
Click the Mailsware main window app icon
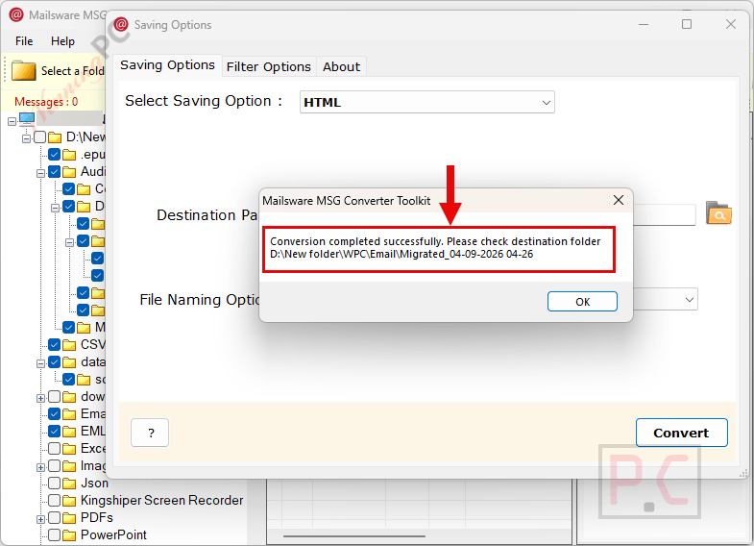click(16, 15)
